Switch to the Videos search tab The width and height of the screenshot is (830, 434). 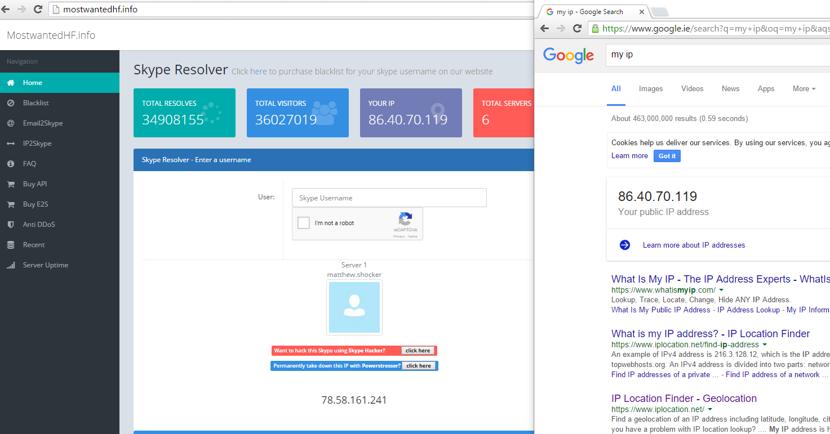pyautogui.click(x=692, y=88)
